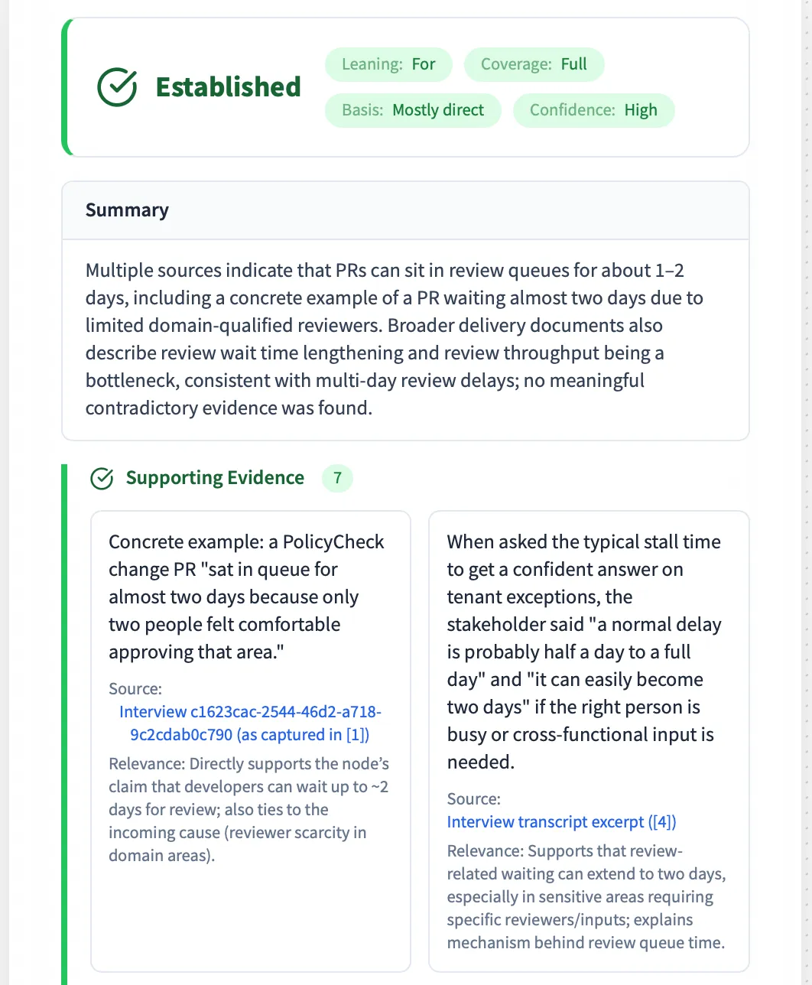Select the "Coverage: Full" badge

pos(534,64)
